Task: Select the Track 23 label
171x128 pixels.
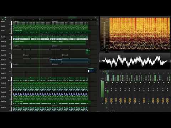Action: pyautogui.click(x=3, y=97)
